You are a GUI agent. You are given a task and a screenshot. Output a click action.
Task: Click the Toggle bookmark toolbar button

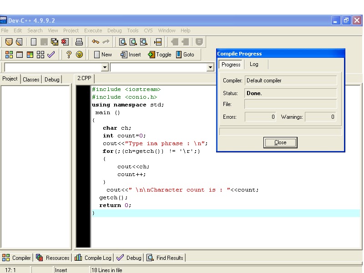tap(160, 55)
